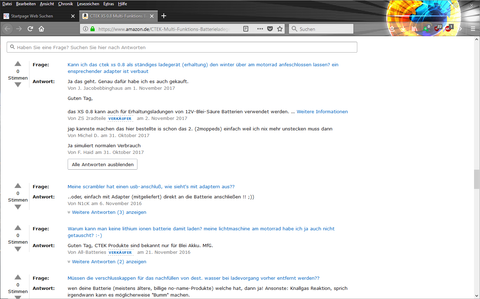Expand Weitere Antworten (3) anzeigen

(109, 212)
